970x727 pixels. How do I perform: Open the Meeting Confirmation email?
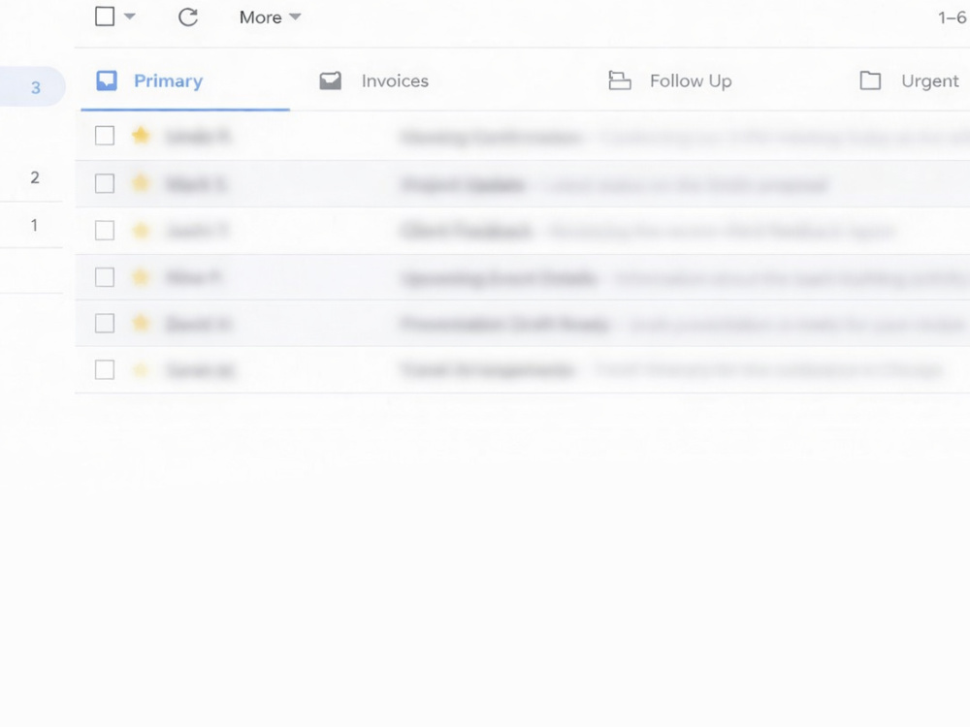pos(522,136)
